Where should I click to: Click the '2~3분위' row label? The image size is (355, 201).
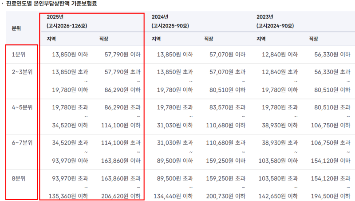point(22,72)
